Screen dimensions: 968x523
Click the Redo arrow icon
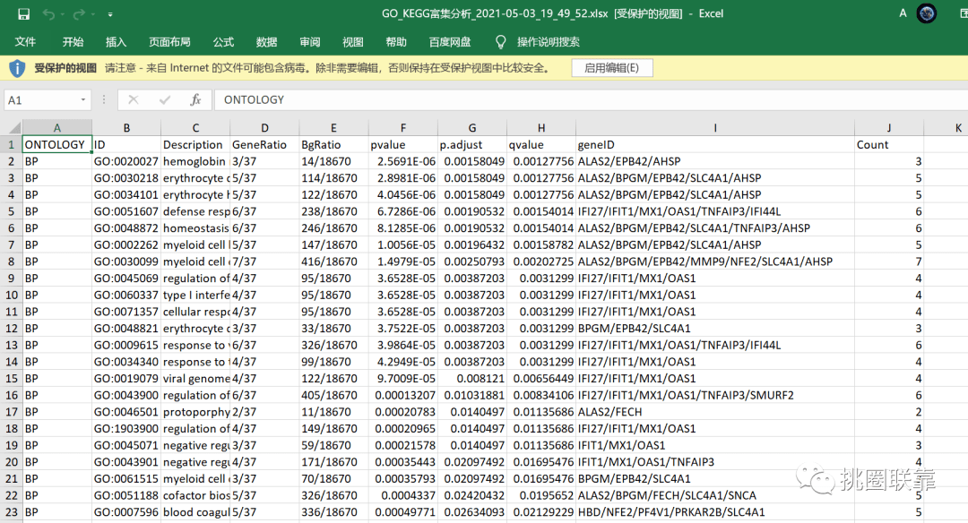point(79,13)
